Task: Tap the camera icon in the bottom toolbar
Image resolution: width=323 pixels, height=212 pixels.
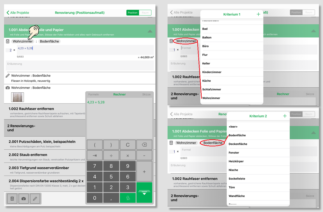Action: tap(23, 199)
